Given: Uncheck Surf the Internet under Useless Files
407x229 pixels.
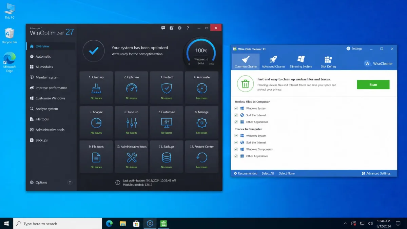Looking at the screenshot, I should click(236, 115).
